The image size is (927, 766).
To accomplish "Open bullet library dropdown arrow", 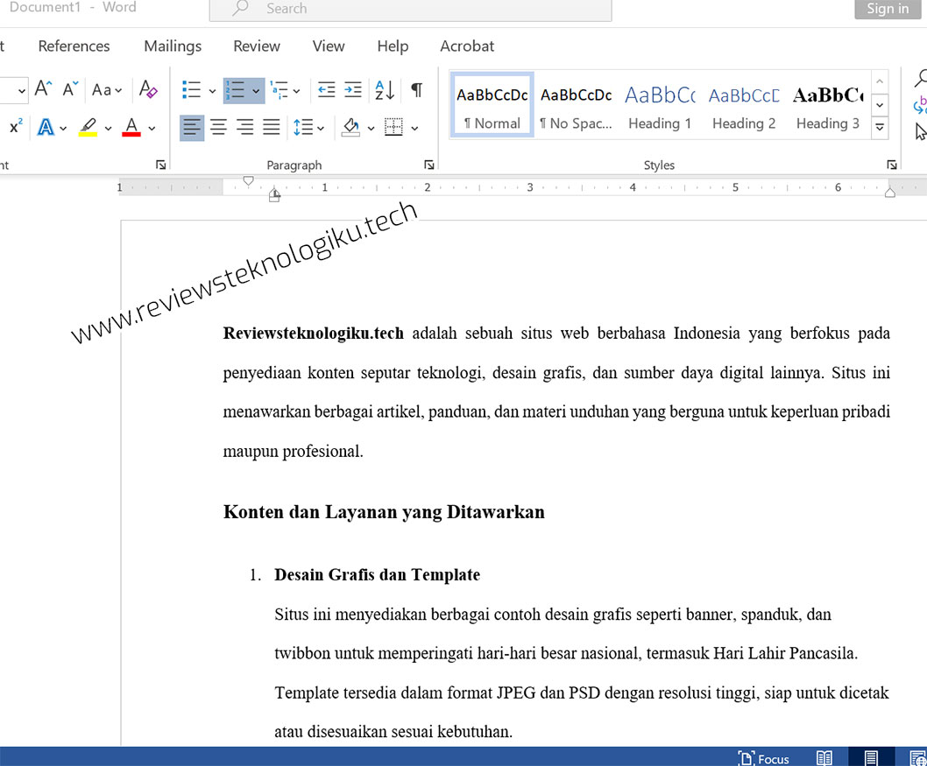I will point(212,91).
